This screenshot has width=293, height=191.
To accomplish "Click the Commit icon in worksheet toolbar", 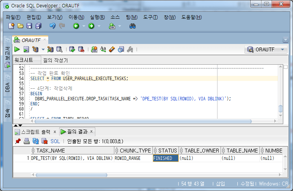I will (72, 49).
